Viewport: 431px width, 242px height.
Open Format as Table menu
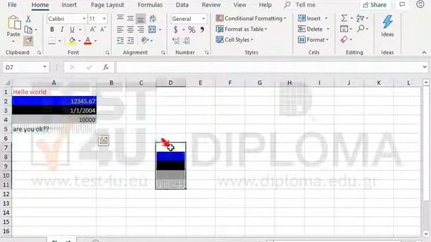click(x=241, y=29)
